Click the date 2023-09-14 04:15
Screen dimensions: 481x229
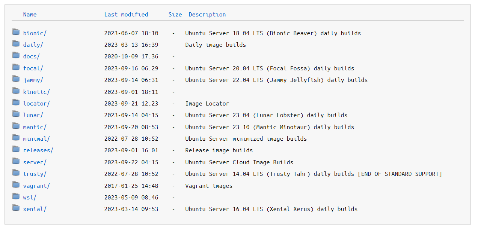[131, 115]
